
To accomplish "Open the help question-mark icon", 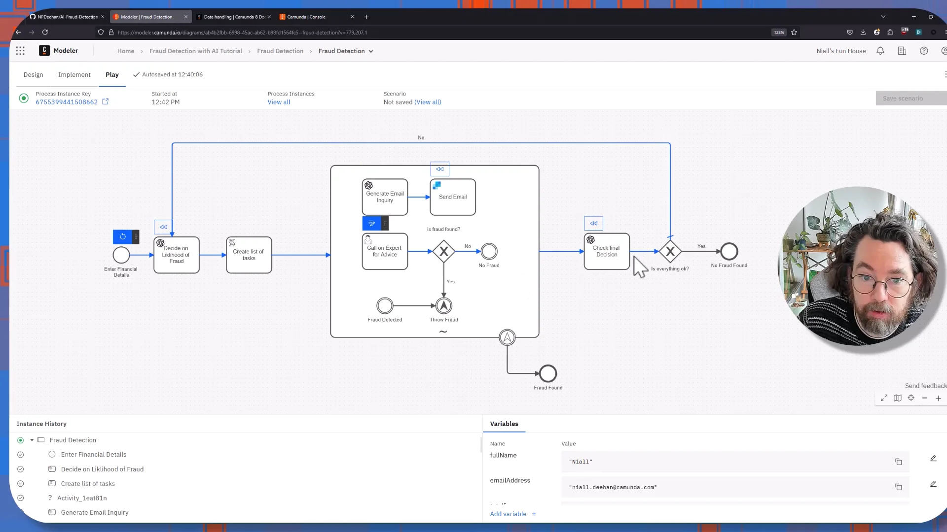I will [x=924, y=51].
